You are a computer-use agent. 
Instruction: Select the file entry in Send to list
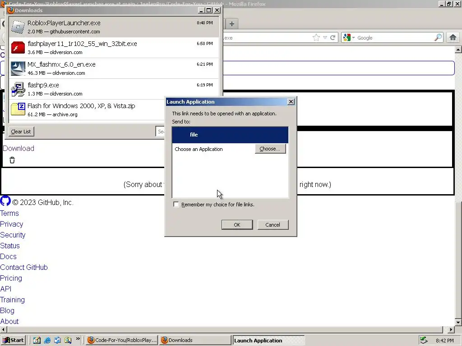click(x=230, y=135)
